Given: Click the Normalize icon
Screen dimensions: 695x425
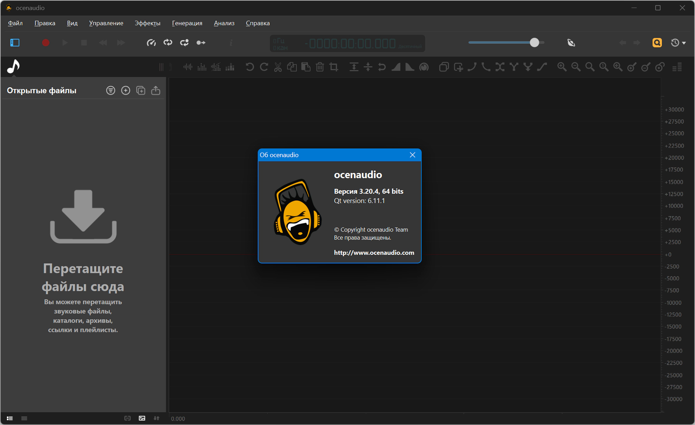Looking at the screenshot, I should coord(354,67).
